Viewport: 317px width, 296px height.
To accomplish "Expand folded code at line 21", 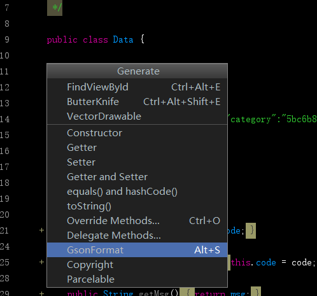I will 41,230.
